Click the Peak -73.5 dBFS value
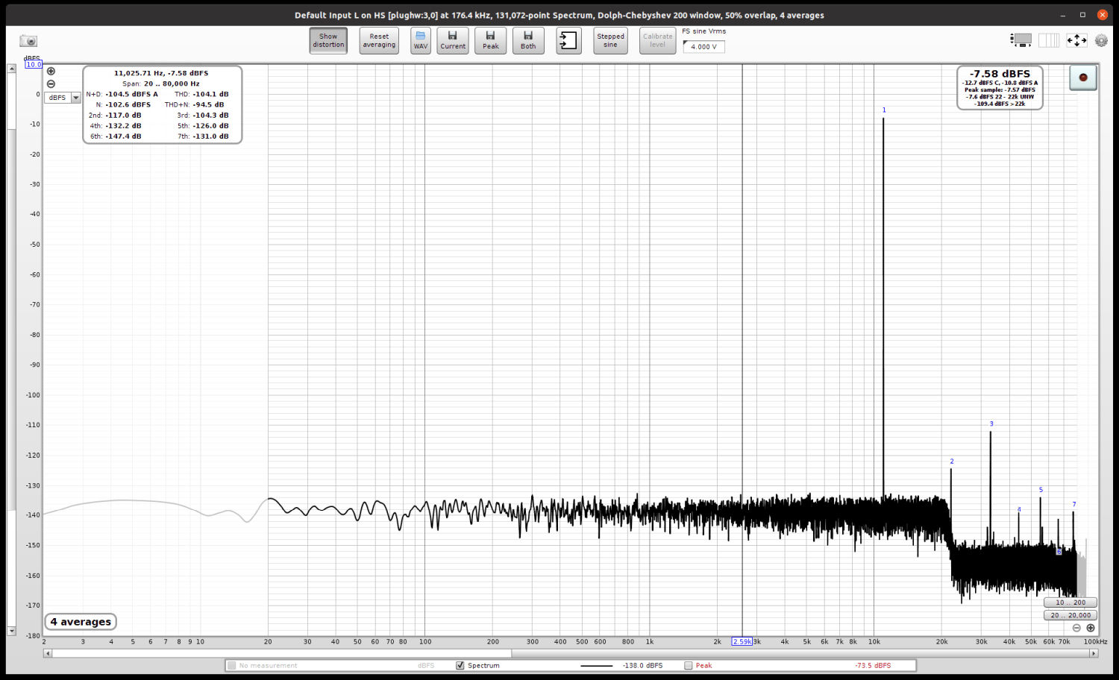1119x680 pixels. tap(873, 665)
